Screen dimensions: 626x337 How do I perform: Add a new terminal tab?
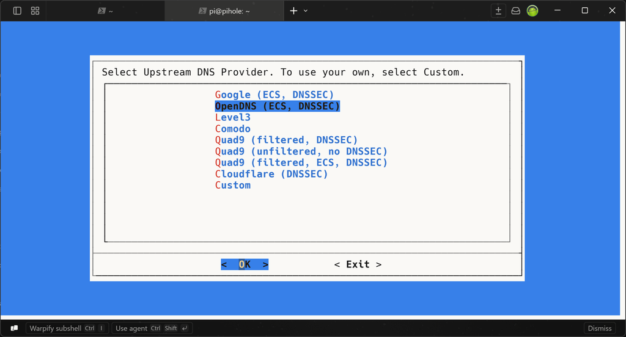click(x=293, y=11)
